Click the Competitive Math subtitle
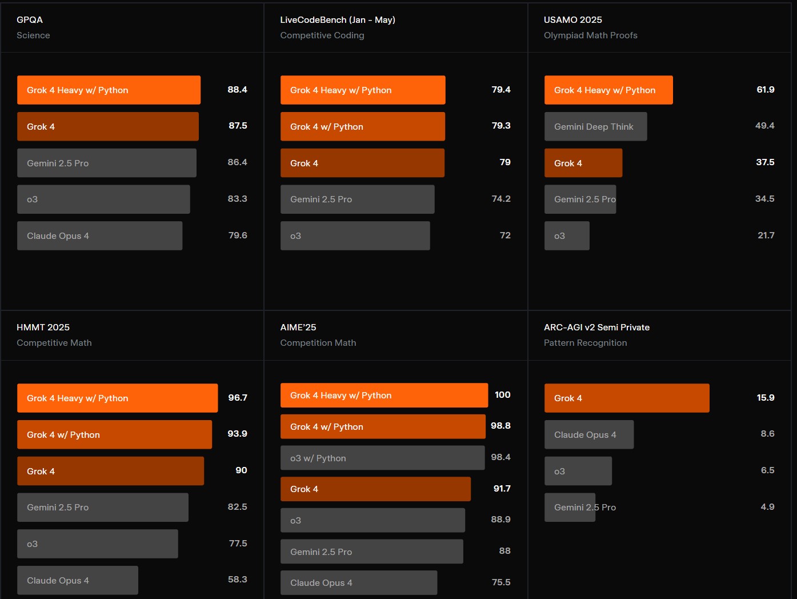 click(54, 343)
